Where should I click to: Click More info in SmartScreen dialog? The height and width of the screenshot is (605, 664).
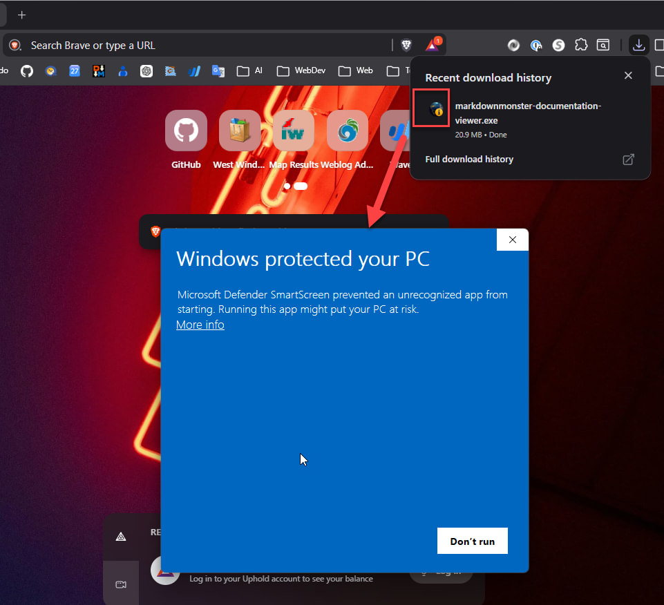tap(200, 325)
